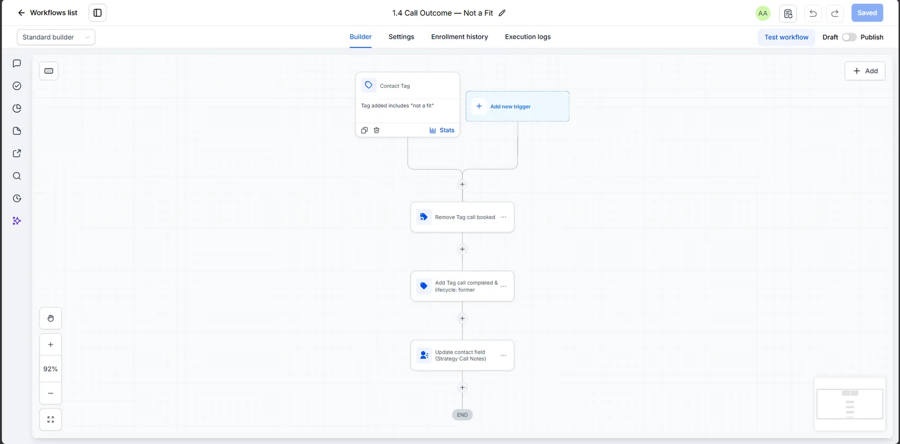Viewport: 900px width, 444px height.
Task: Open options menu for Add Tag action
Action: [x=503, y=286]
